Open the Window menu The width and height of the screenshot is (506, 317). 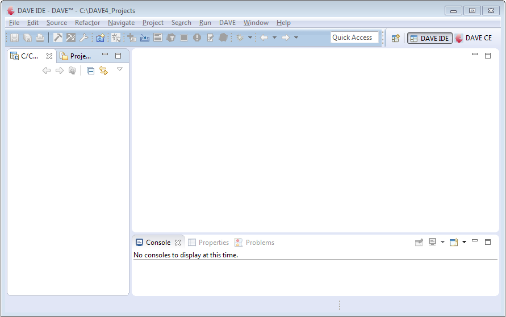(x=256, y=23)
